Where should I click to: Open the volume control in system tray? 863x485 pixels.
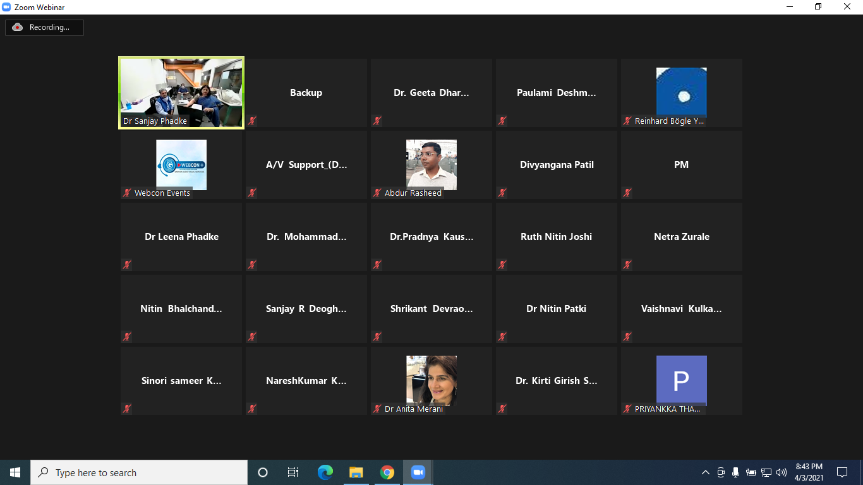click(782, 472)
